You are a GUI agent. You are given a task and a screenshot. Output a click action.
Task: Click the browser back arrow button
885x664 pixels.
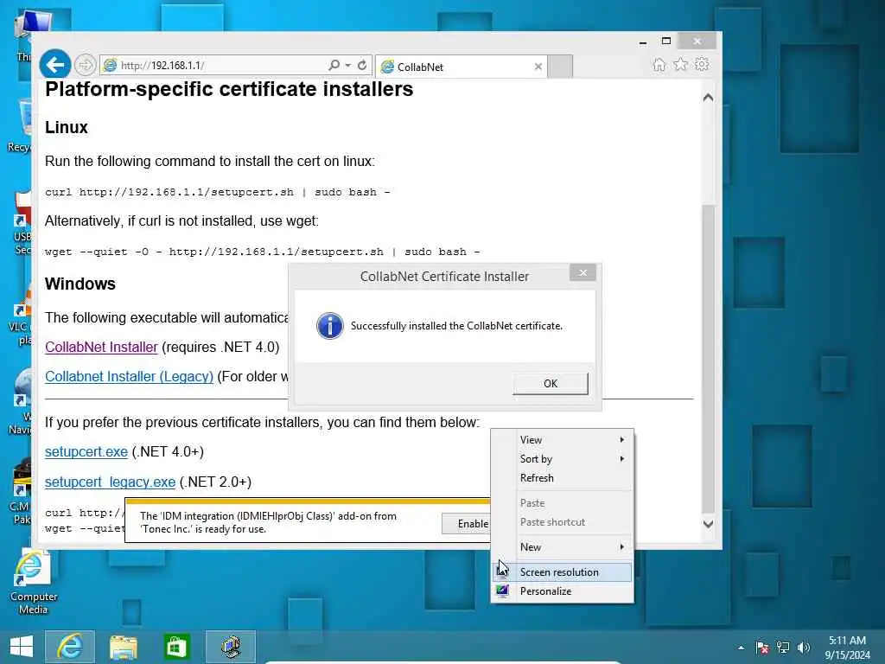pos(54,65)
